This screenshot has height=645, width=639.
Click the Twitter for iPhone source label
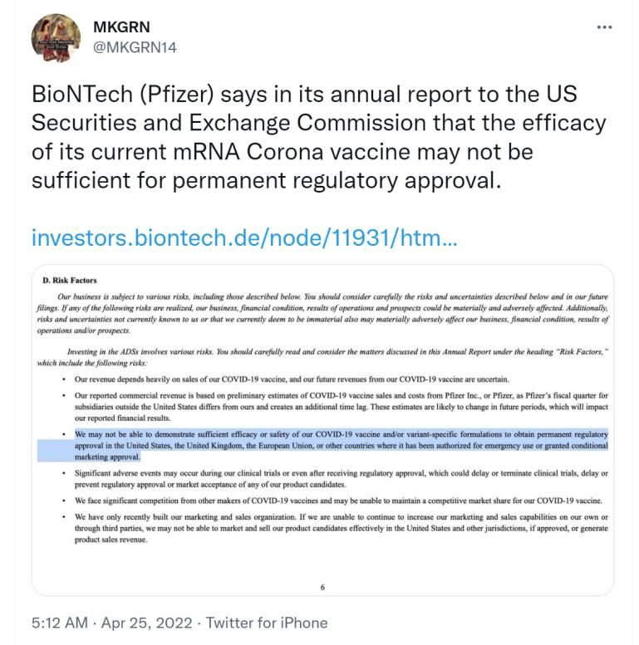[x=267, y=623]
